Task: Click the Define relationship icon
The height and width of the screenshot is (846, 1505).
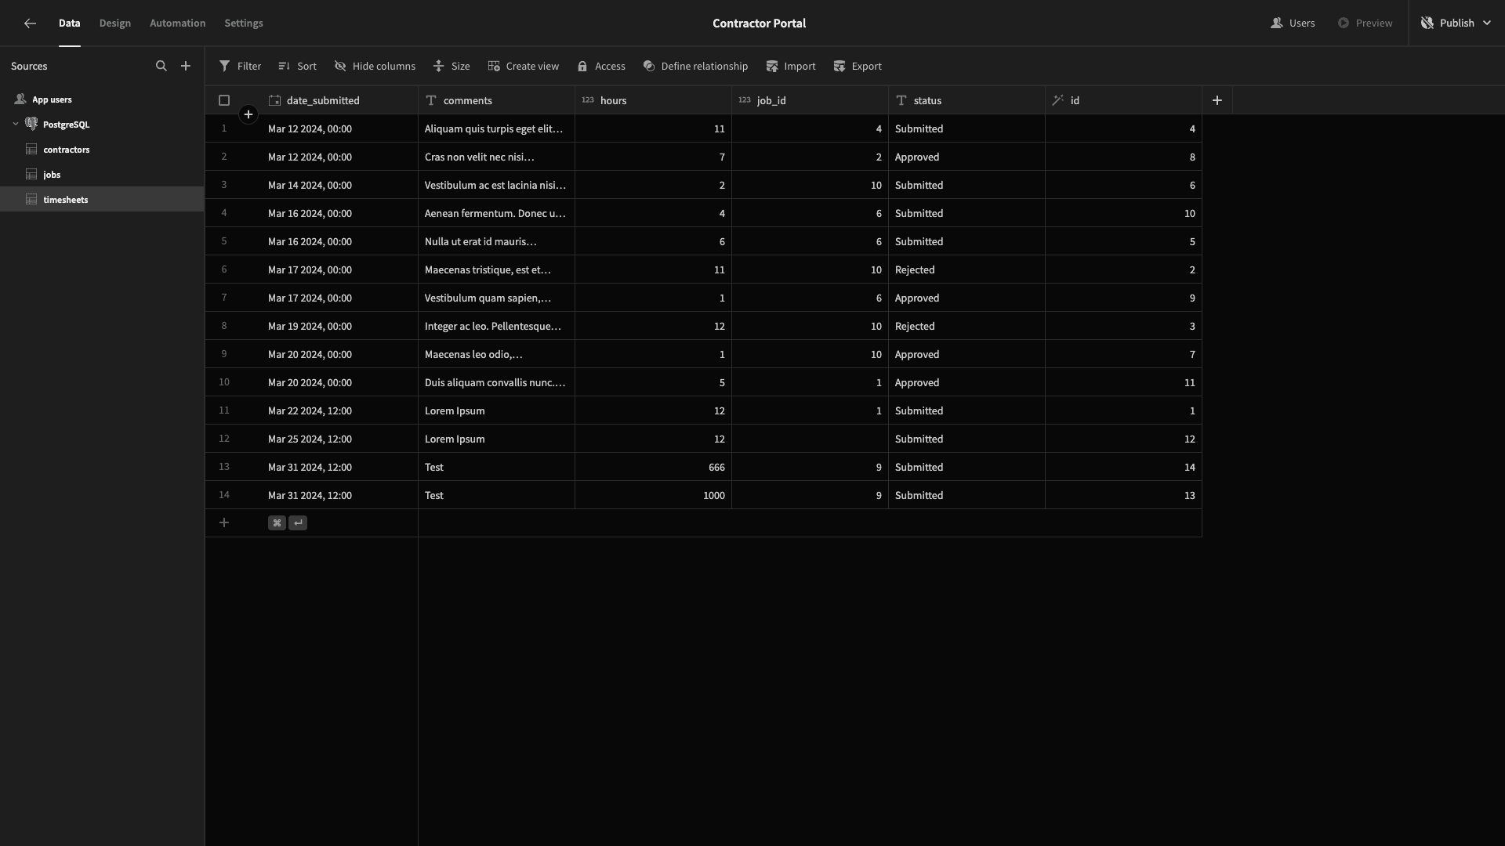Action: click(x=648, y=66)
